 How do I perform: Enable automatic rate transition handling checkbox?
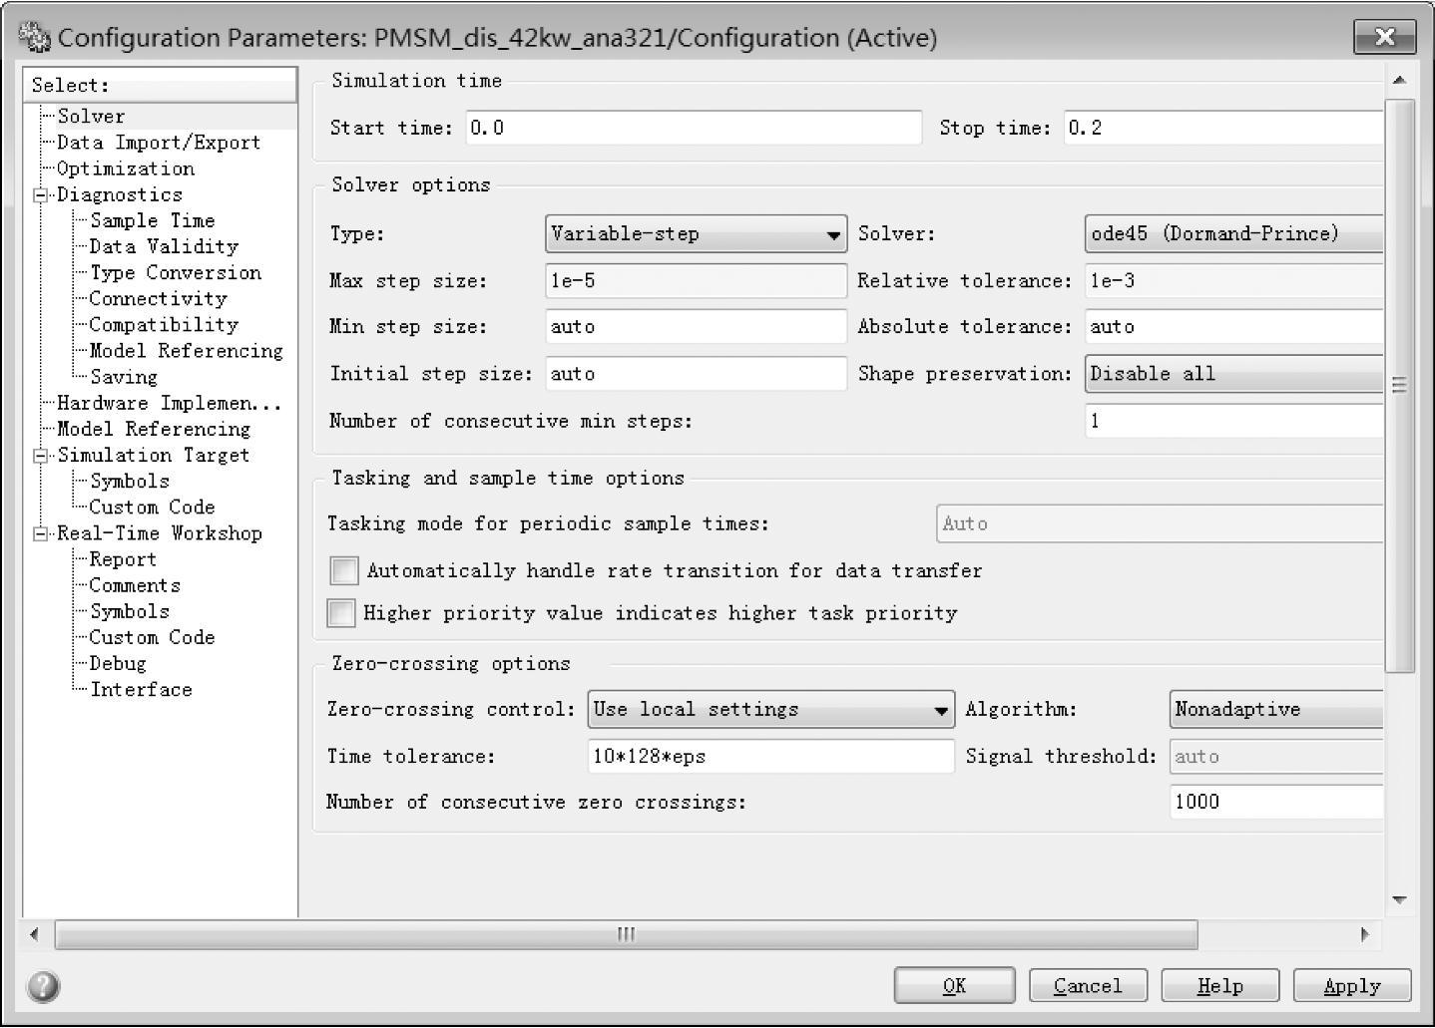(x=344, y=570)
